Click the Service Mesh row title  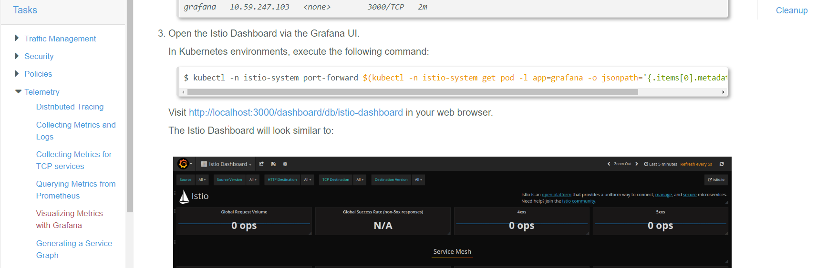452,252
